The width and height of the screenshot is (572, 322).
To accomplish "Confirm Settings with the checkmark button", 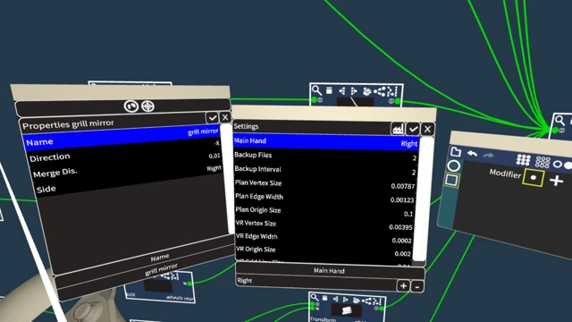I will [x=413, y=129].
